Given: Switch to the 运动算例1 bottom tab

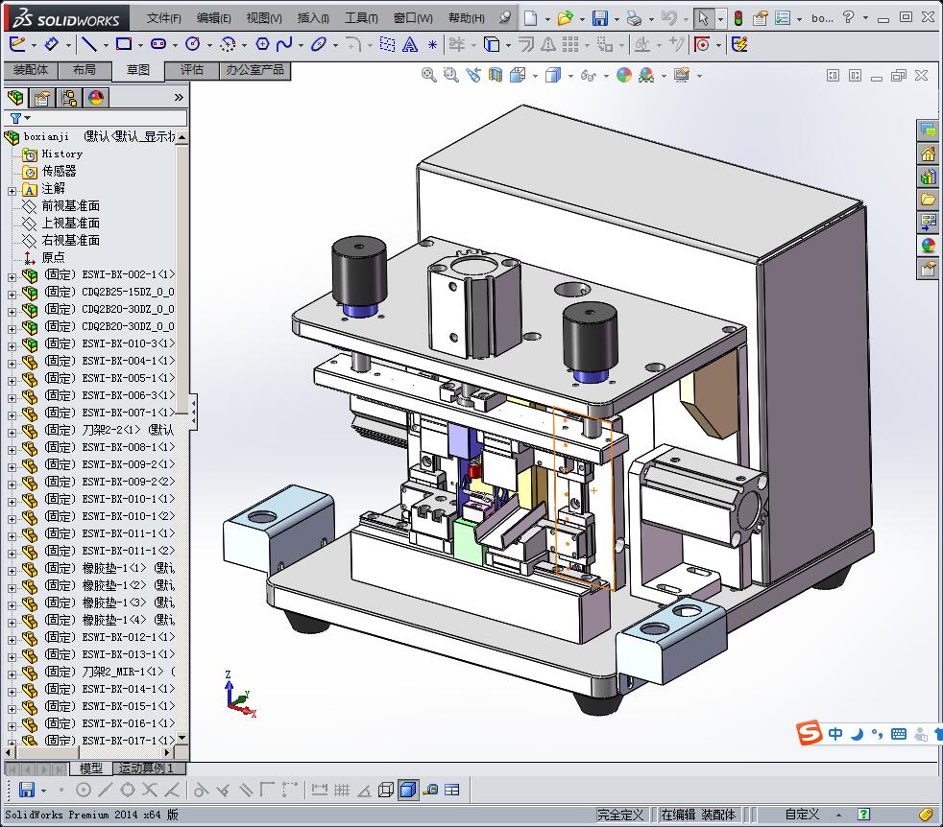Looking at the screenshot, I should tap(145, 768).
